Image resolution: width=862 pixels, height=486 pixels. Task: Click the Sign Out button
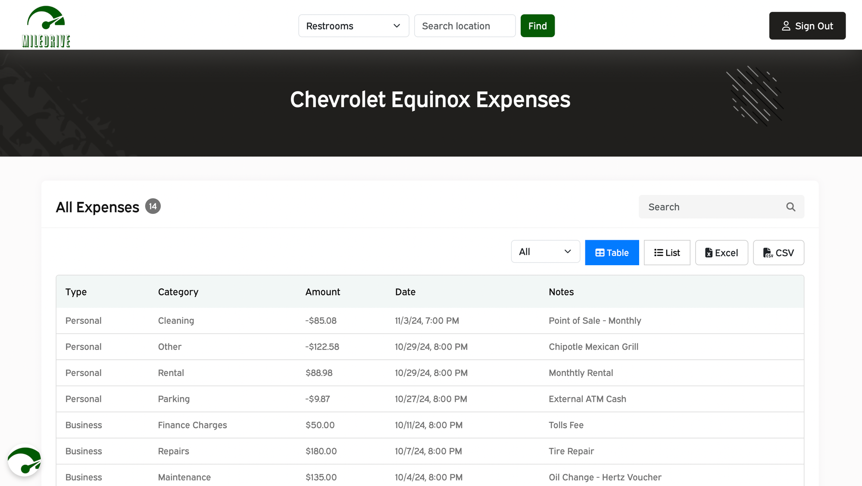click(x=807, y=26)
